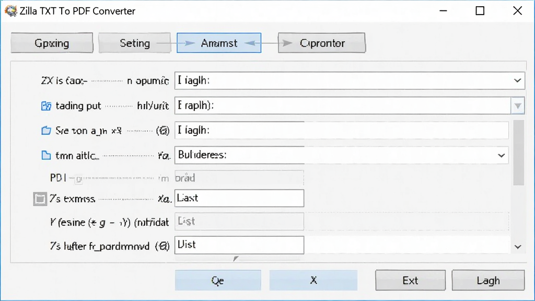Screen dimensions: 535x301
Task: Open the 'Cipronter' tab
Action: 322,43
